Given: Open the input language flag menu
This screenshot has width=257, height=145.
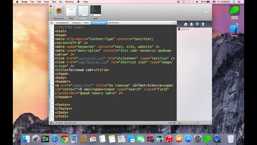Looking at the screenshot, I should [x=214, y=2].
